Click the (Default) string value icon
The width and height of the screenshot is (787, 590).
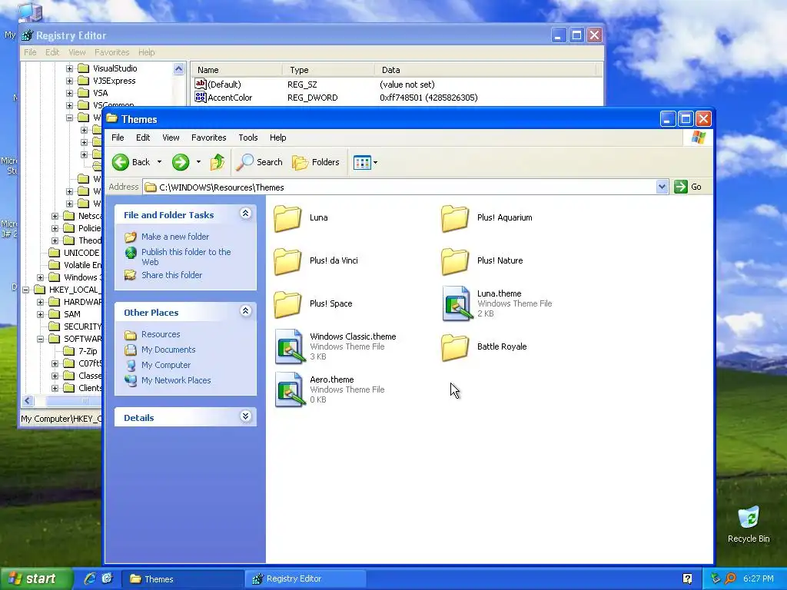(x=201, y=85)
